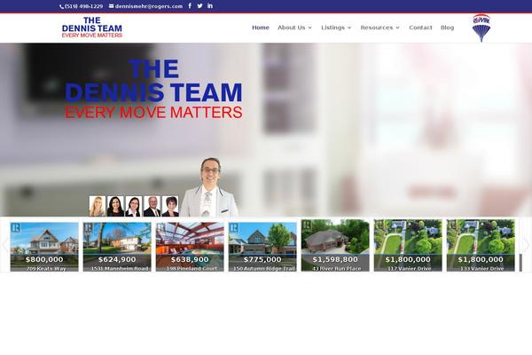The image size is (532, 355).
Task: Click The Dennis Team header logo
Action: [x=92, y=28]
